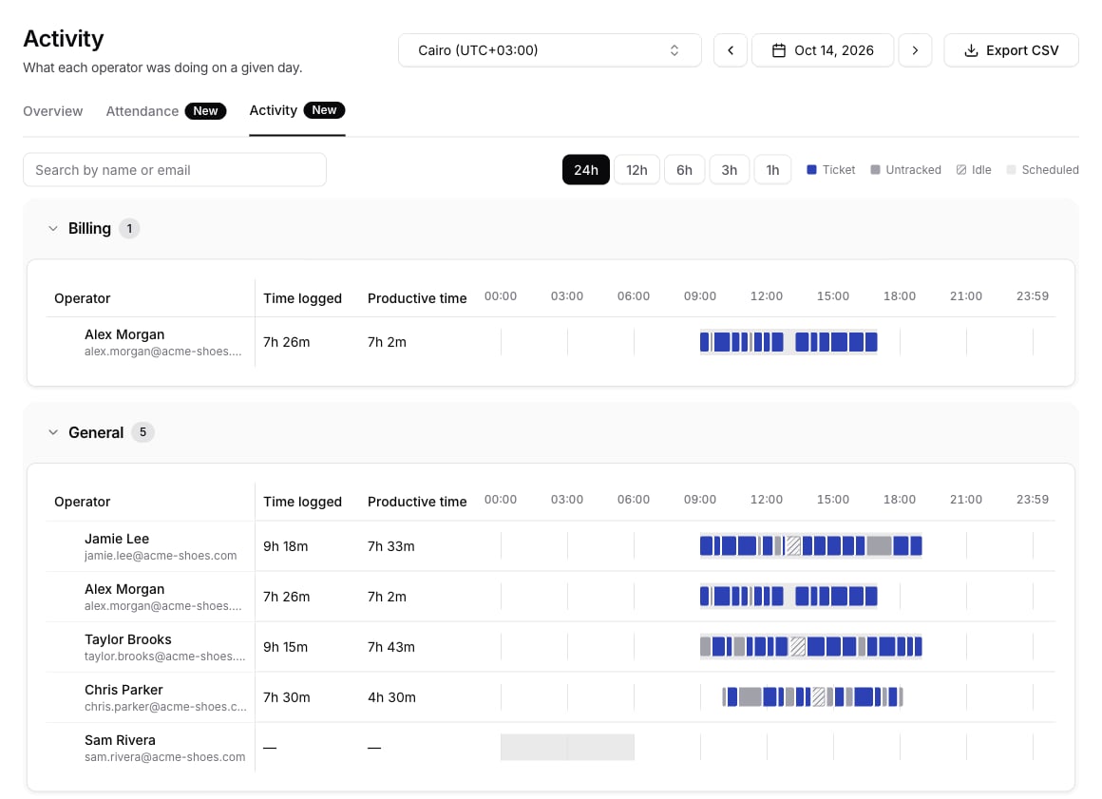
Task: Click Sam Rivera's scheduled block
Action: [567, 747]
